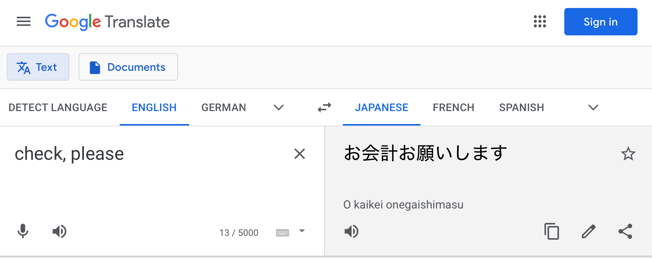Share the translation
The width and height of the screenshot is (652, 261).
(625, 231)
